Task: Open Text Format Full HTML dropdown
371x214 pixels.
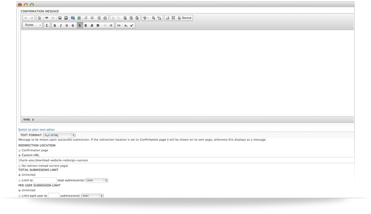Action: (59, 135)
